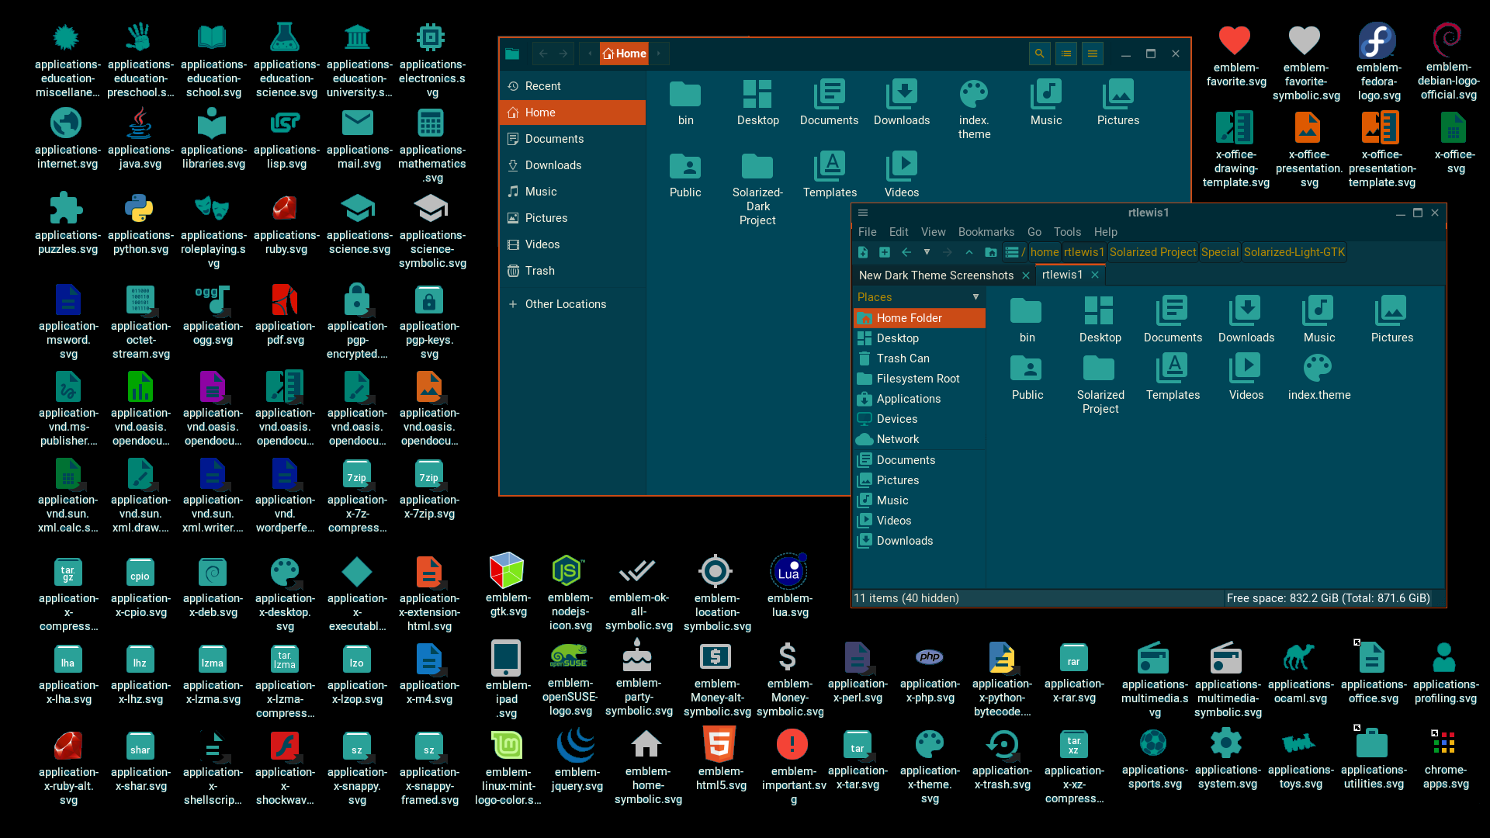1490x838 pixels.
Task: Open Tools menu in rtlewis1 window
Action: [x=1067, y=232]
